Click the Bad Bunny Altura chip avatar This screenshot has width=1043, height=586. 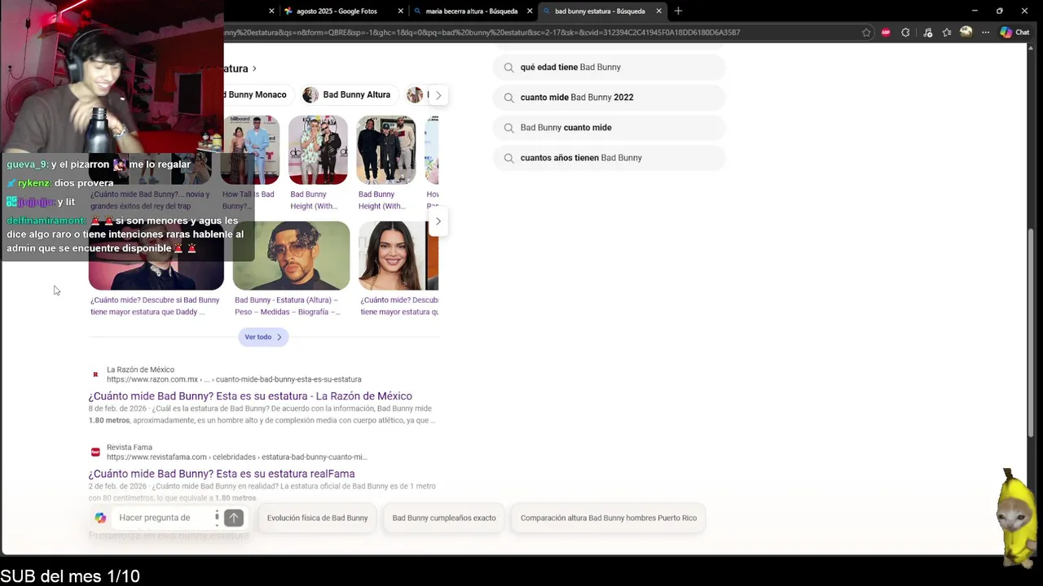[310, 95]
